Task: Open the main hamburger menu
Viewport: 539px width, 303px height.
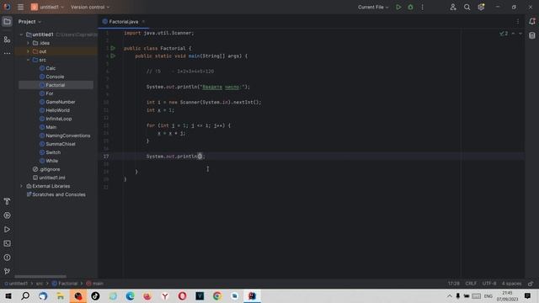Action: click(20, 7)
